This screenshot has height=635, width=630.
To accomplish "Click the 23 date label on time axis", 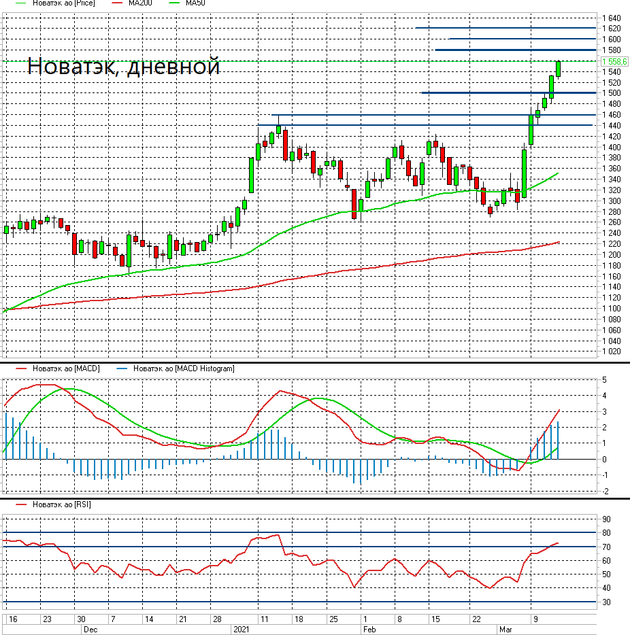I will pyautogui.click(x=48, y=619).
